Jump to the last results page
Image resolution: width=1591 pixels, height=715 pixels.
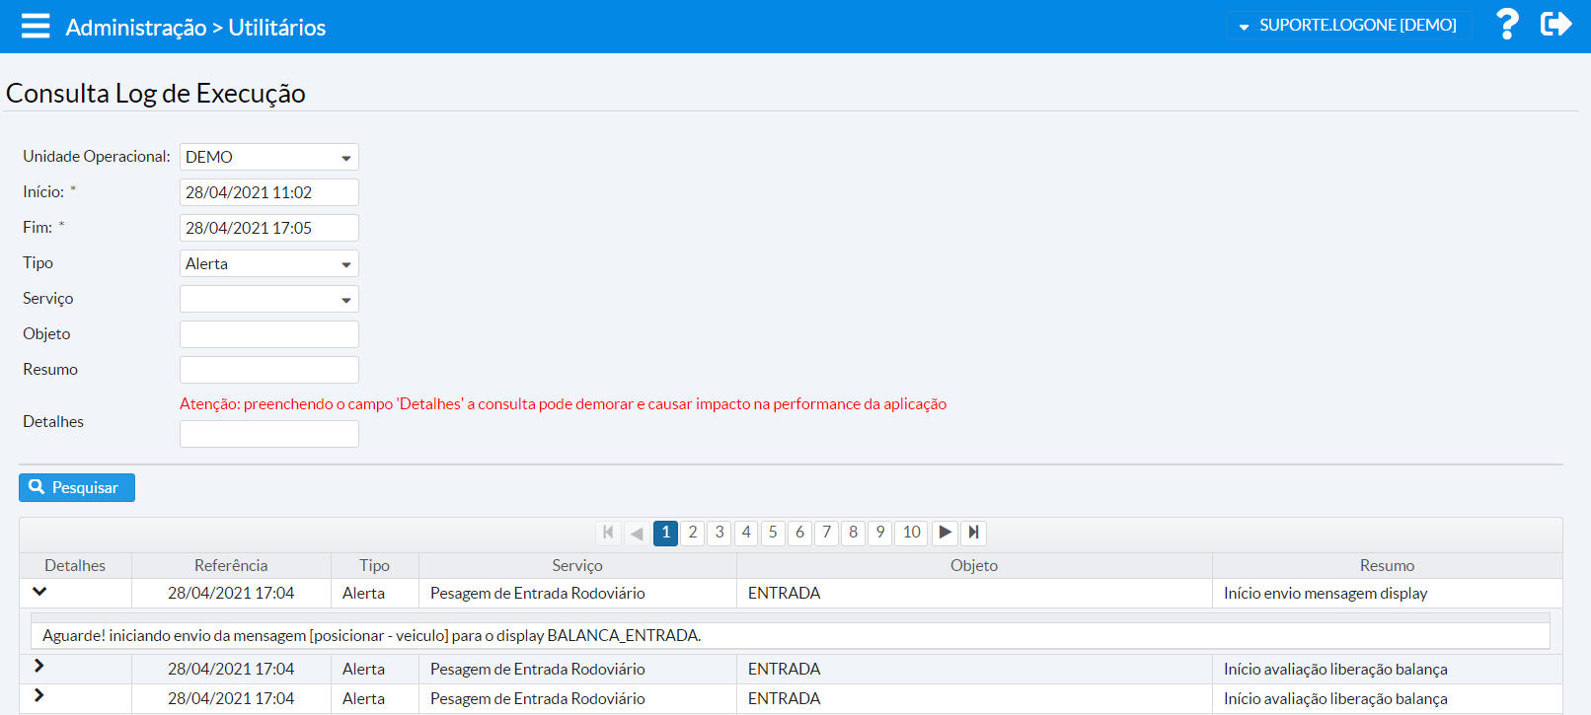click(973, 533)
